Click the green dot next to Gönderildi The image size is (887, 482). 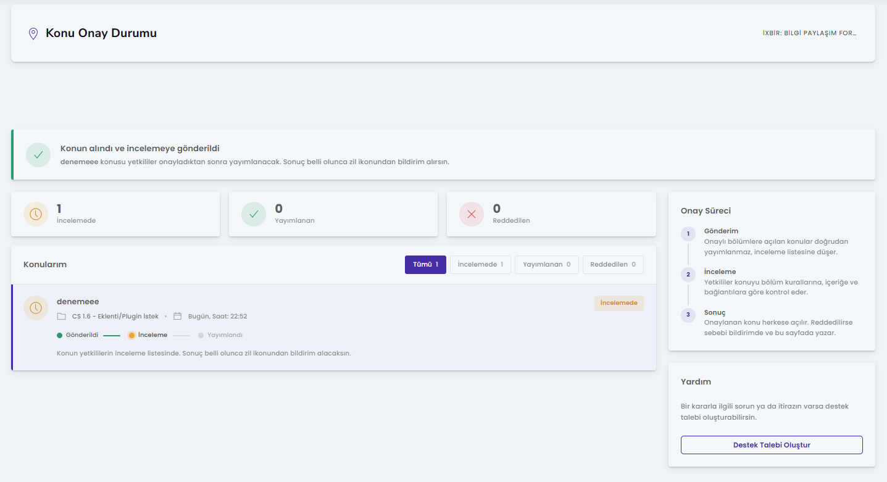click(60, 335)
